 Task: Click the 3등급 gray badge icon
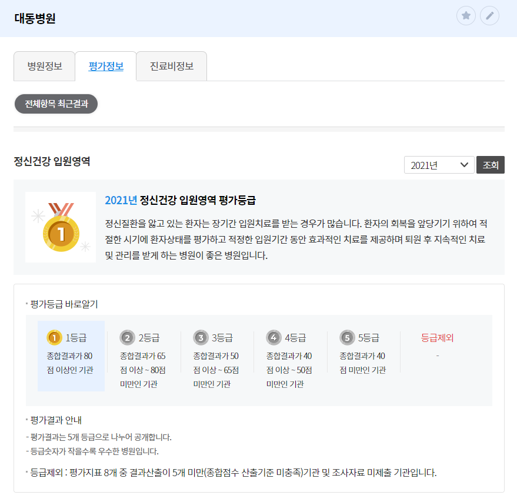pos(201,337)
